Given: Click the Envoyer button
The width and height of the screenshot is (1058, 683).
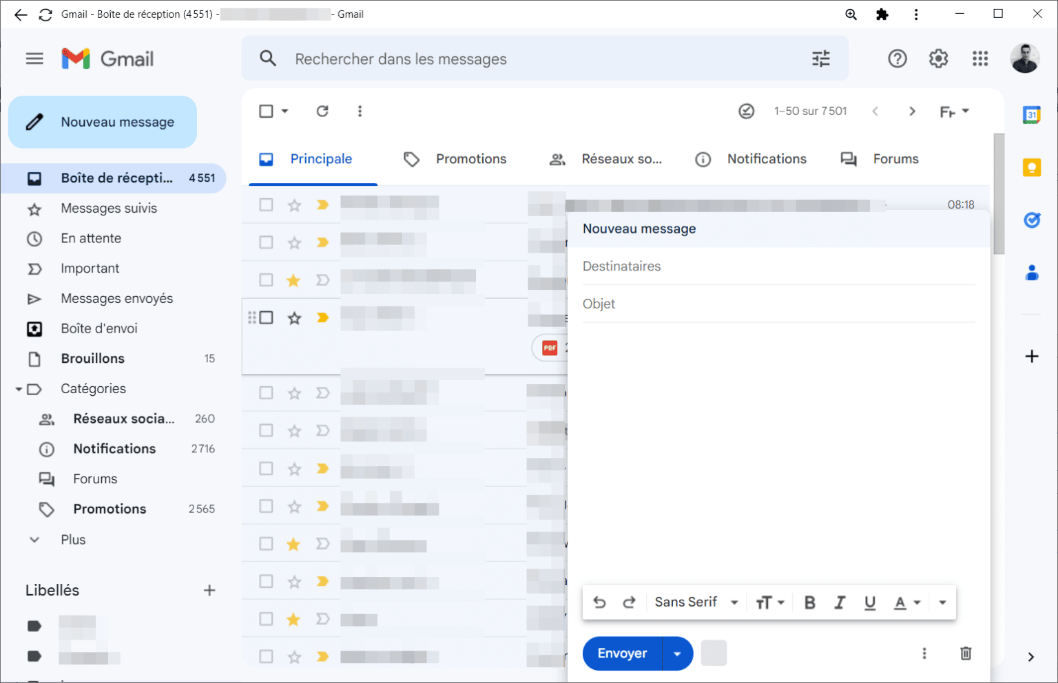Looking at the screenshot, I should [x=621, y=653].
